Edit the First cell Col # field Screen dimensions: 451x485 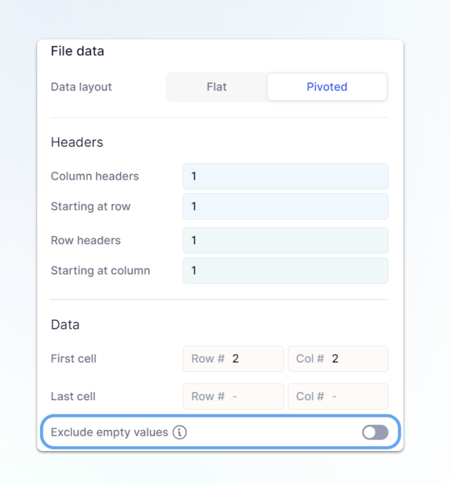[x=338, y=359]
